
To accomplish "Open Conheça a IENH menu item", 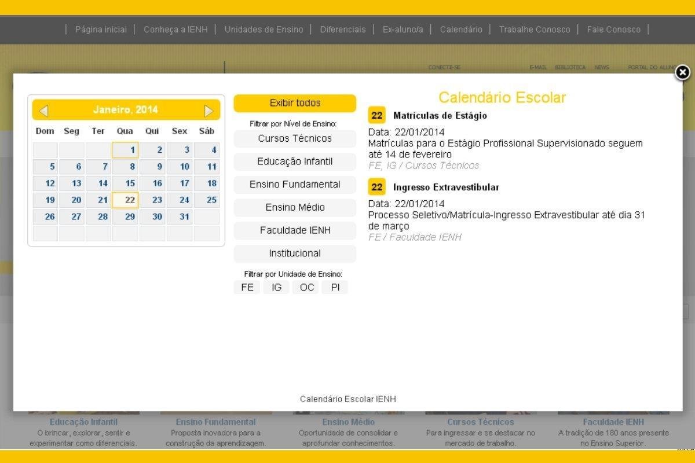I will tap(175, 30).
